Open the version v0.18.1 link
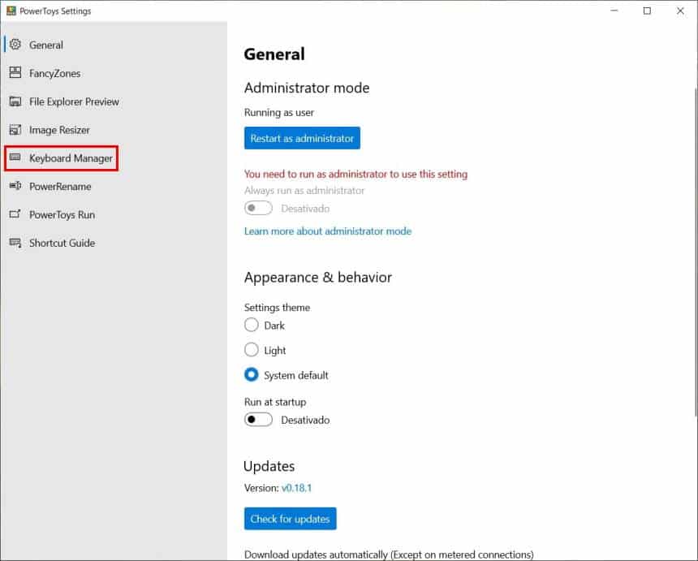This screenshot has width=698, height=561. point(296,488)
